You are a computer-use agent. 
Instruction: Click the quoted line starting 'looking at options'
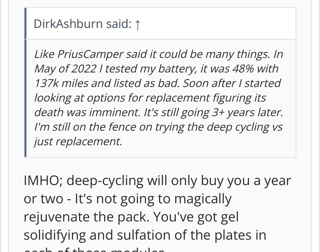pyautogui.click(x=150, y=98)
